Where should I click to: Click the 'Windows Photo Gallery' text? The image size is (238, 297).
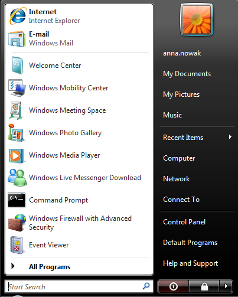65,133
